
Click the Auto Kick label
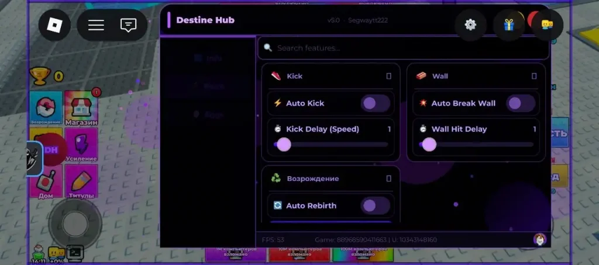point(305,103)
